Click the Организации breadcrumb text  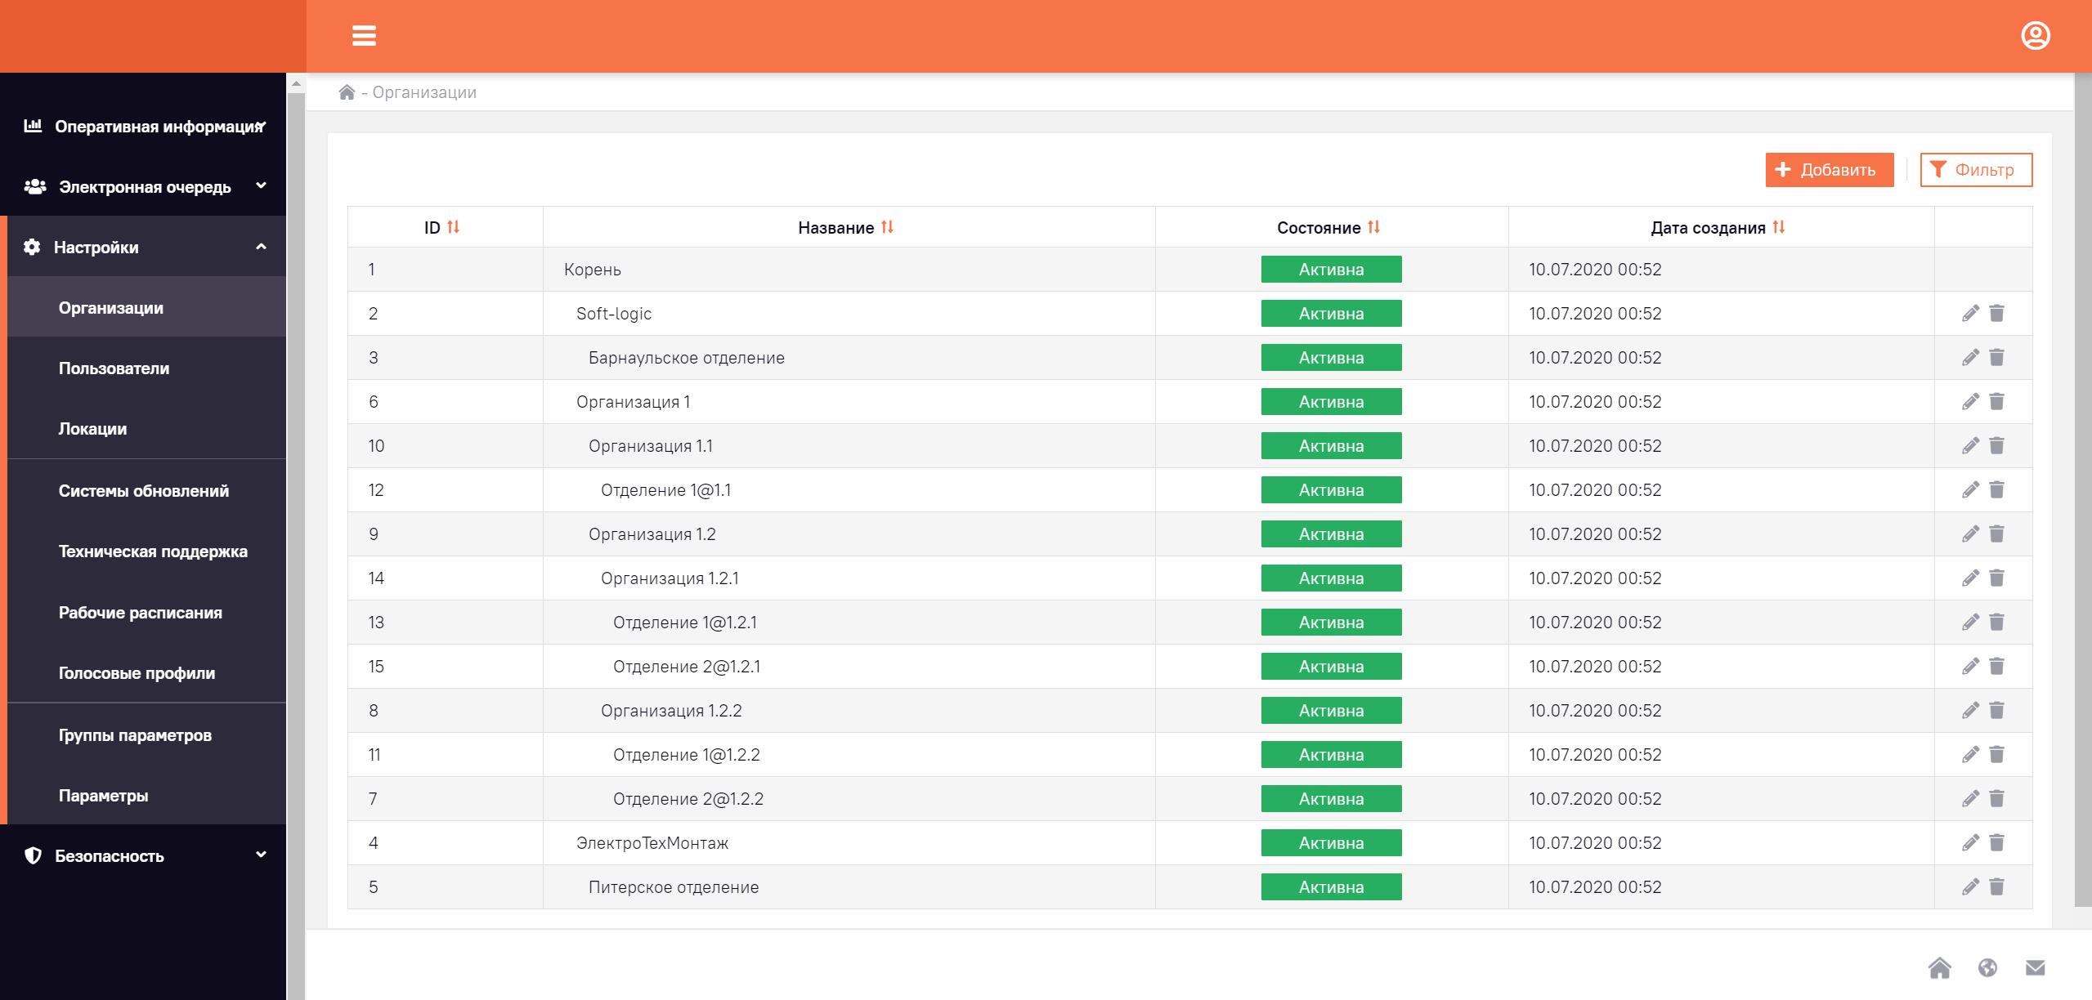[424, 92]
